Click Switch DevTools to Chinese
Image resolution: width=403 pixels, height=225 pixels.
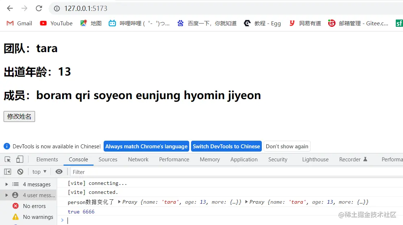[x=226, y=146]
